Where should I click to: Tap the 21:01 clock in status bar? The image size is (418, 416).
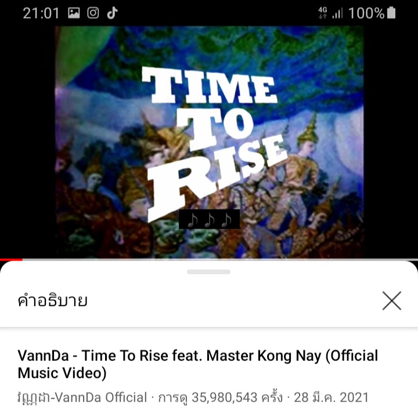pos(41,13)
